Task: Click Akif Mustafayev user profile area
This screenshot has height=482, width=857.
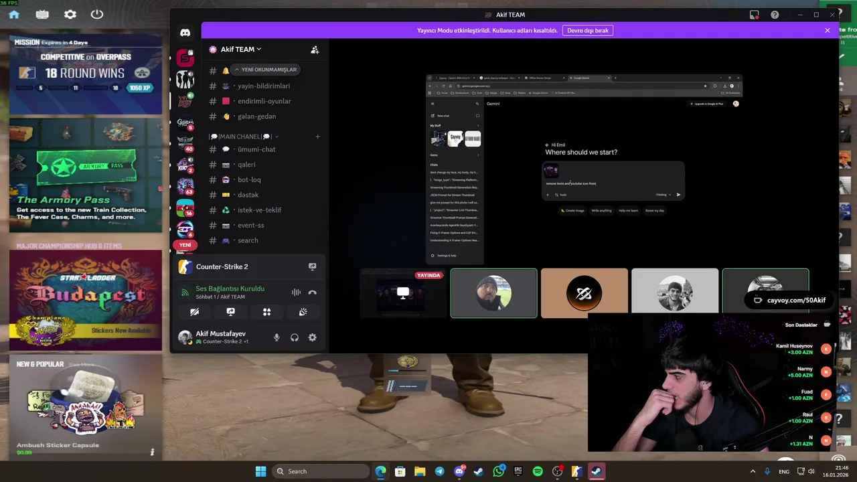Action: 221,337
